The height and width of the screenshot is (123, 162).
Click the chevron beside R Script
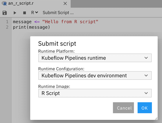(146, 93)
